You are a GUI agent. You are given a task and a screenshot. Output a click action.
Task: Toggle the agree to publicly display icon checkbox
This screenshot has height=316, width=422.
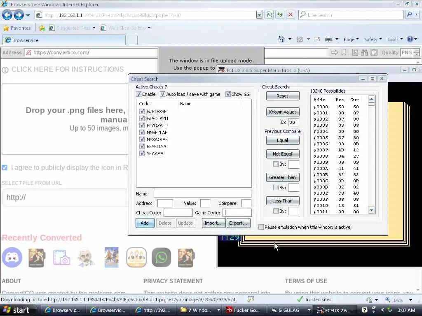point(5,167)
